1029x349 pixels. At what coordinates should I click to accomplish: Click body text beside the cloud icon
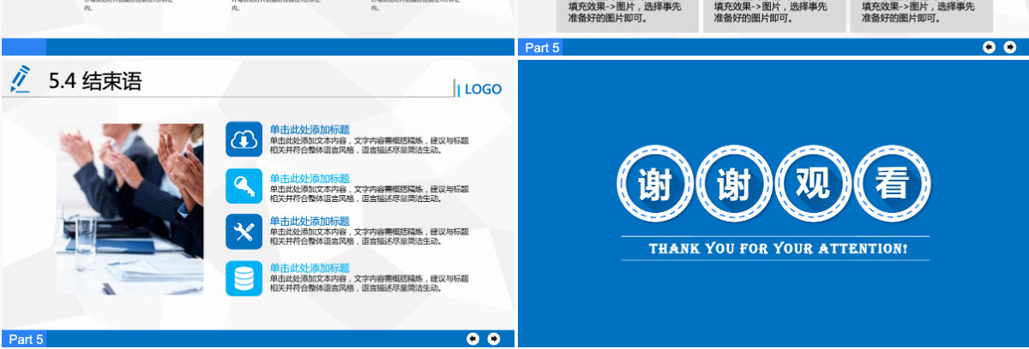tap(370, 145)
